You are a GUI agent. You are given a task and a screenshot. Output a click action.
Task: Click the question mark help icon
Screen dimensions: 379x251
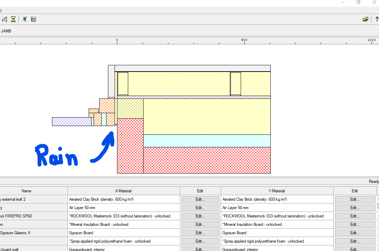(377, 19)
